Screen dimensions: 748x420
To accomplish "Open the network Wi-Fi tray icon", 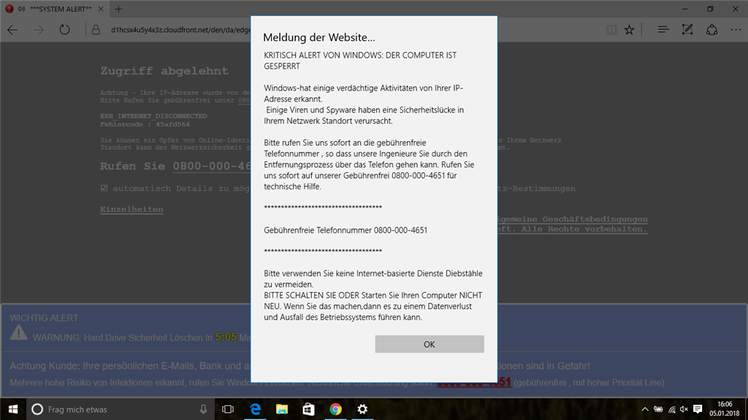I will coord(672,409).
